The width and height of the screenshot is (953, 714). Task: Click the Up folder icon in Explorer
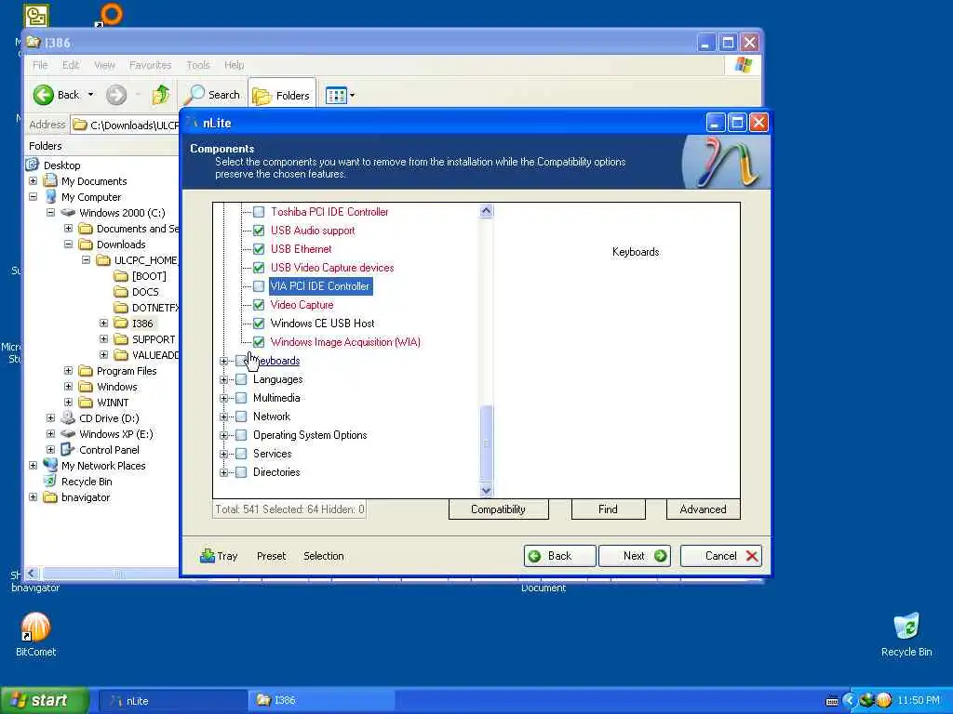tap(161, 95)
